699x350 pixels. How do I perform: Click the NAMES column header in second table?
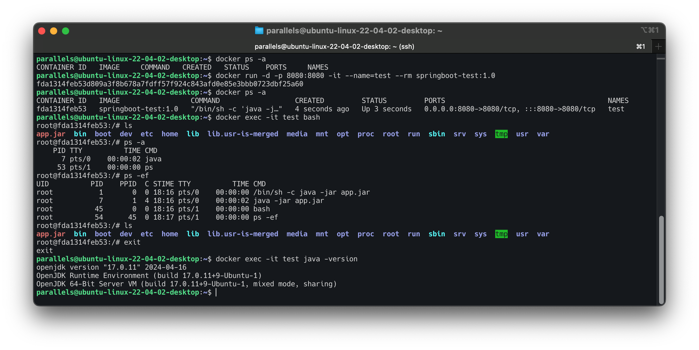[618, 101]
